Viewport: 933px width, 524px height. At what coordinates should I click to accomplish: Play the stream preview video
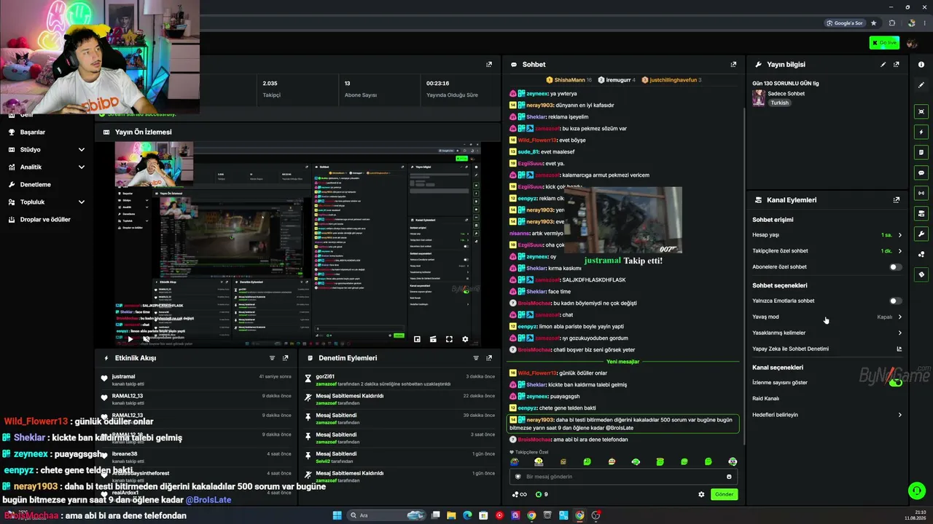tap(130, 339)
